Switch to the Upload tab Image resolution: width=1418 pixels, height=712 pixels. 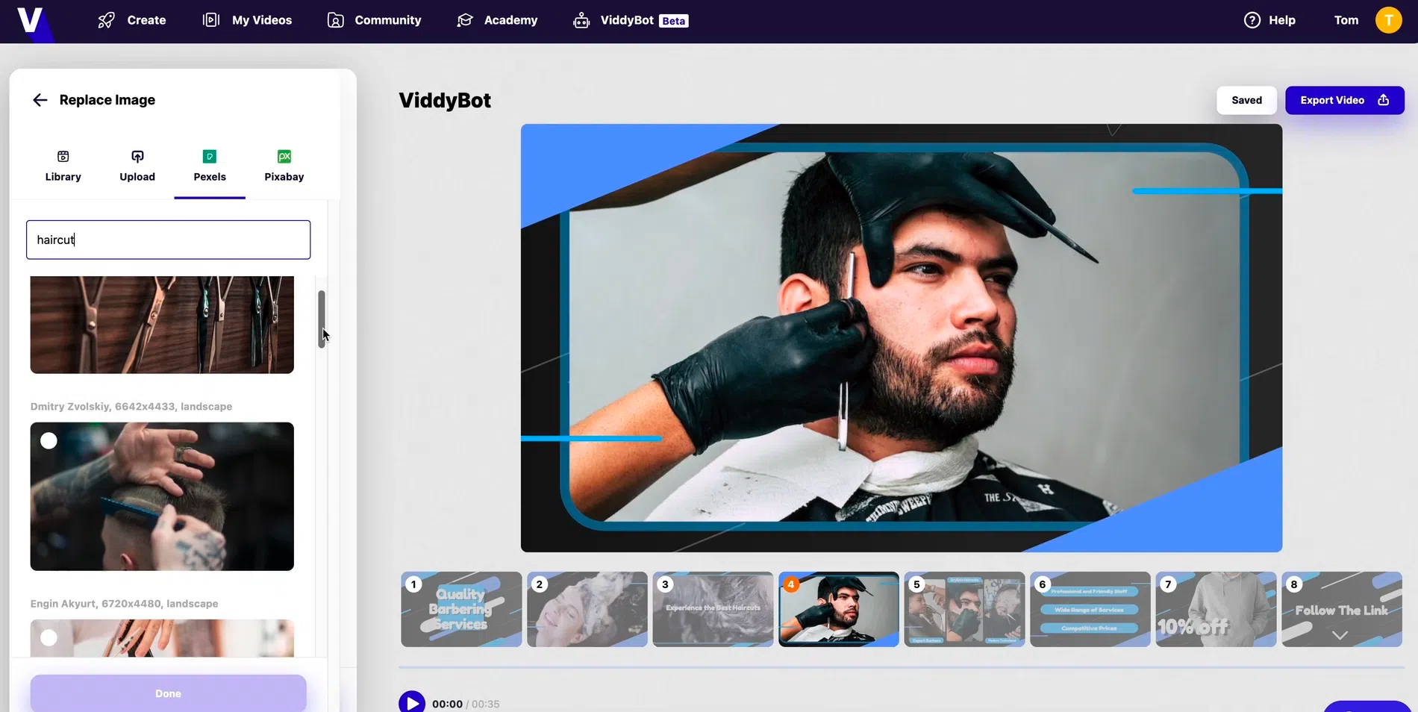(137, 166)
